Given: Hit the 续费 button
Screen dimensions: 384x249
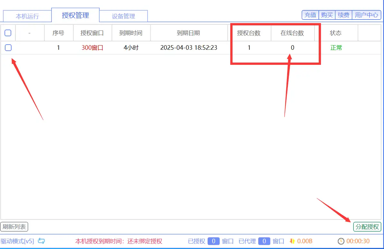Looking at the screenshot, I should 343,15.
